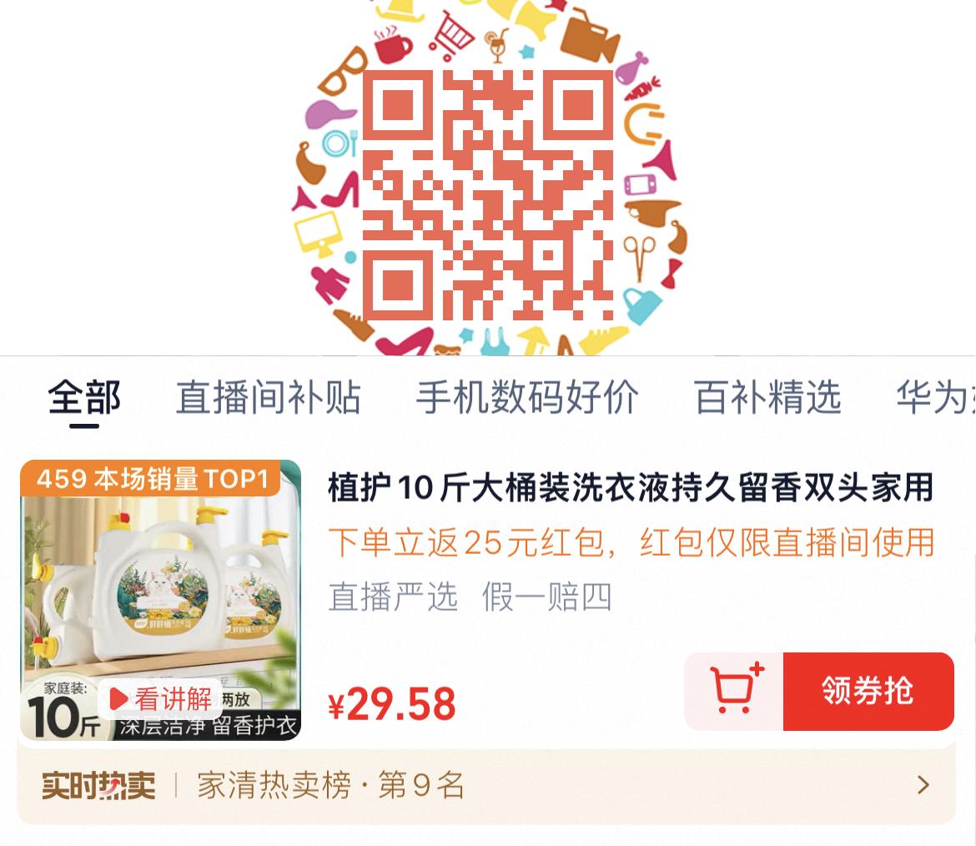Select the partially visible 华为 tab

pos(935,397)
